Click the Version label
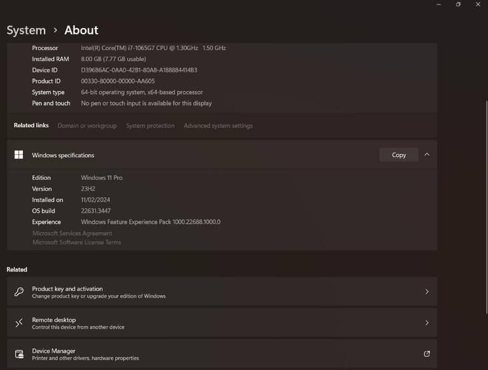The height and width of the screenshot is (370, 488). [42, 189]
